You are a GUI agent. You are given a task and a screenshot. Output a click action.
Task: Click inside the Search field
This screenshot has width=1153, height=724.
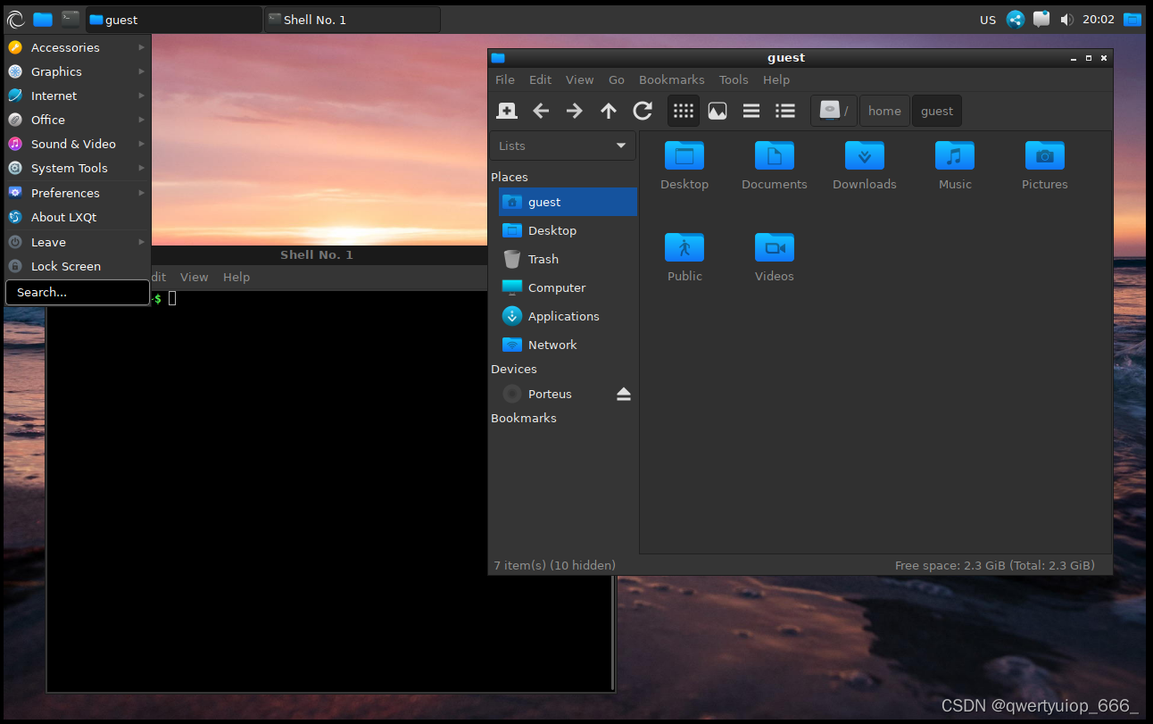click(77, 292)
